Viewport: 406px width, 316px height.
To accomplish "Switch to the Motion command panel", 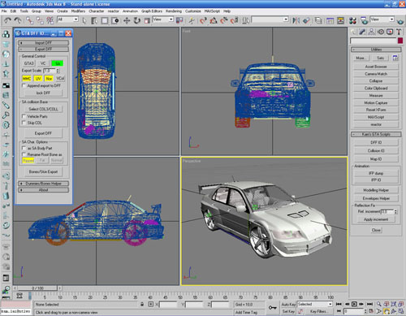I will [x=381, y=32].
